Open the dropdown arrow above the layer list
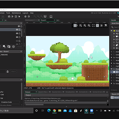 click(x=21, y=23)
